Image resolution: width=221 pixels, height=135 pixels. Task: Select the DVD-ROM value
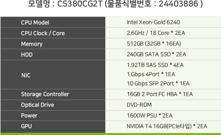coord(139,105)
